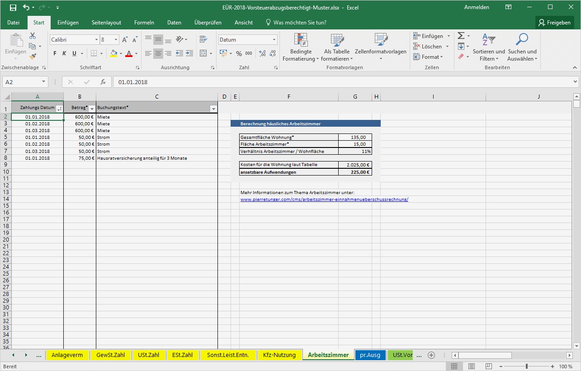Open the Füllfarbe paint bucket icon
The width and height of the screenshot is (581, 371).
point(113,53)
